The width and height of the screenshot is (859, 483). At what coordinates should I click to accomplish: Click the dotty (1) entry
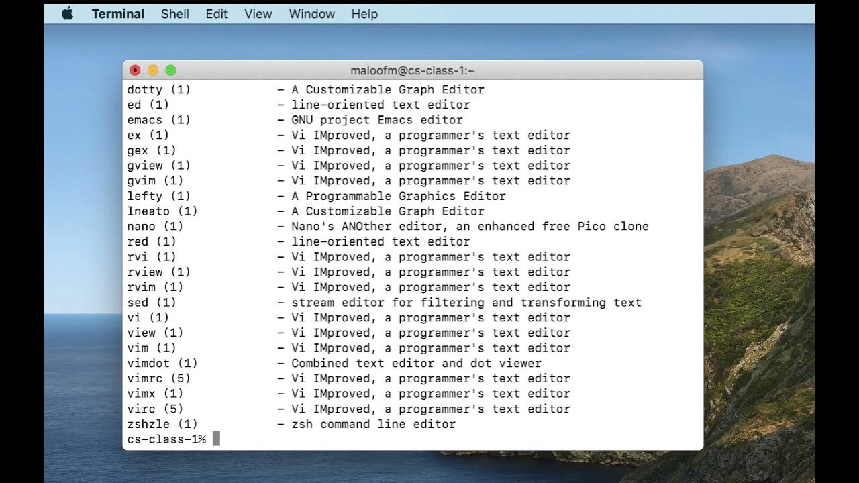159,89
